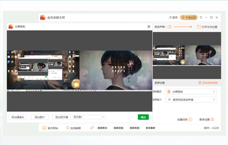Screen dimensions: 228x145
Task: Mute the 系统声音 speaker icon
Action: 170,27
